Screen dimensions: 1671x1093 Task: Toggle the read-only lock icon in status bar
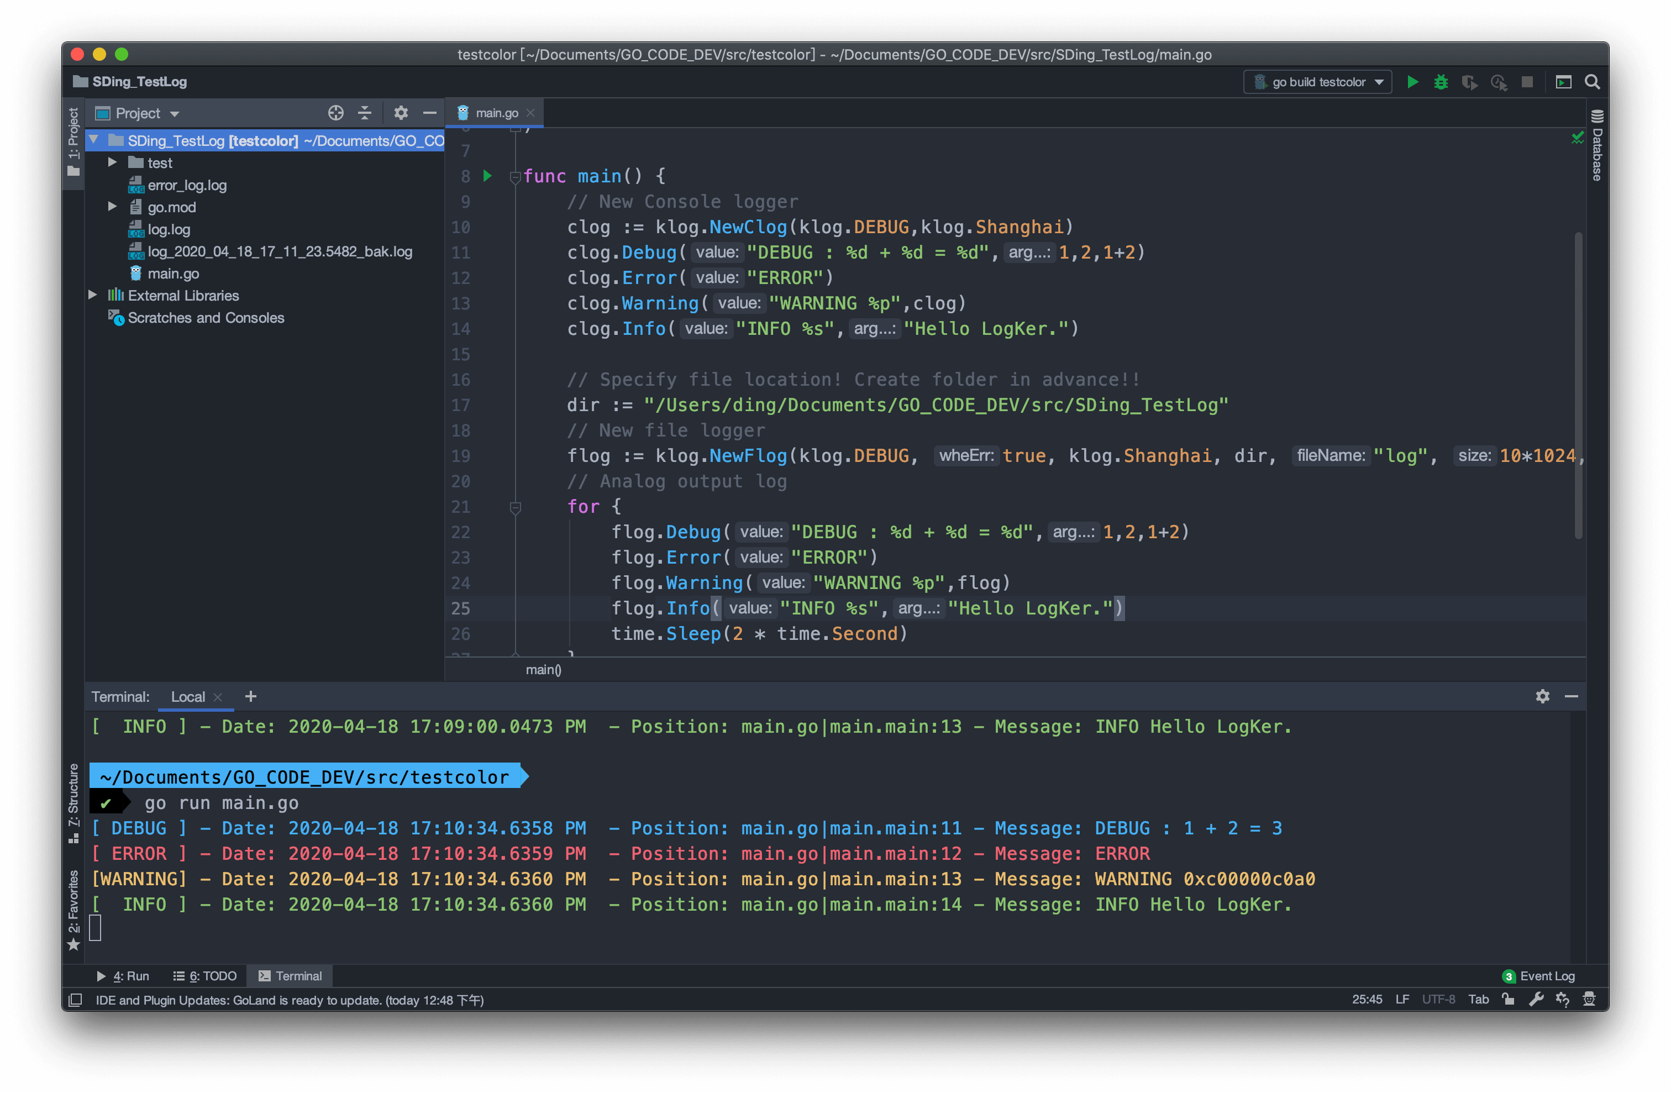(1507, 999)
